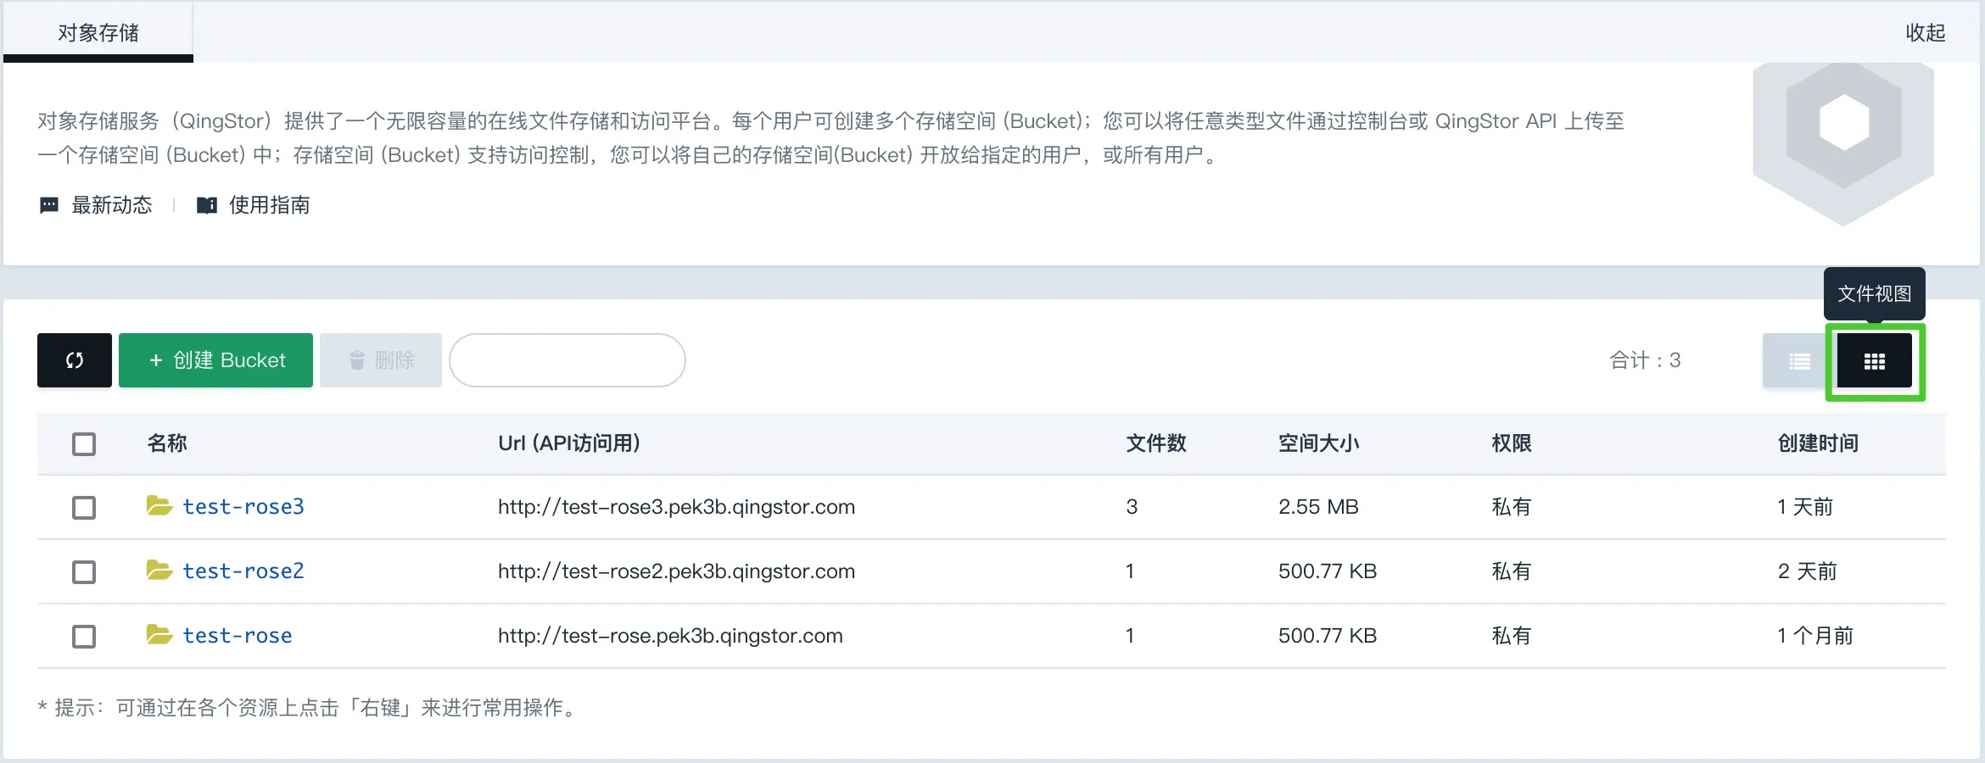Click the test-rose3 folder icon
Image resolution: width=1985 pixels, height=763 pixels.
pyautogui.click(x=159, y=506)
